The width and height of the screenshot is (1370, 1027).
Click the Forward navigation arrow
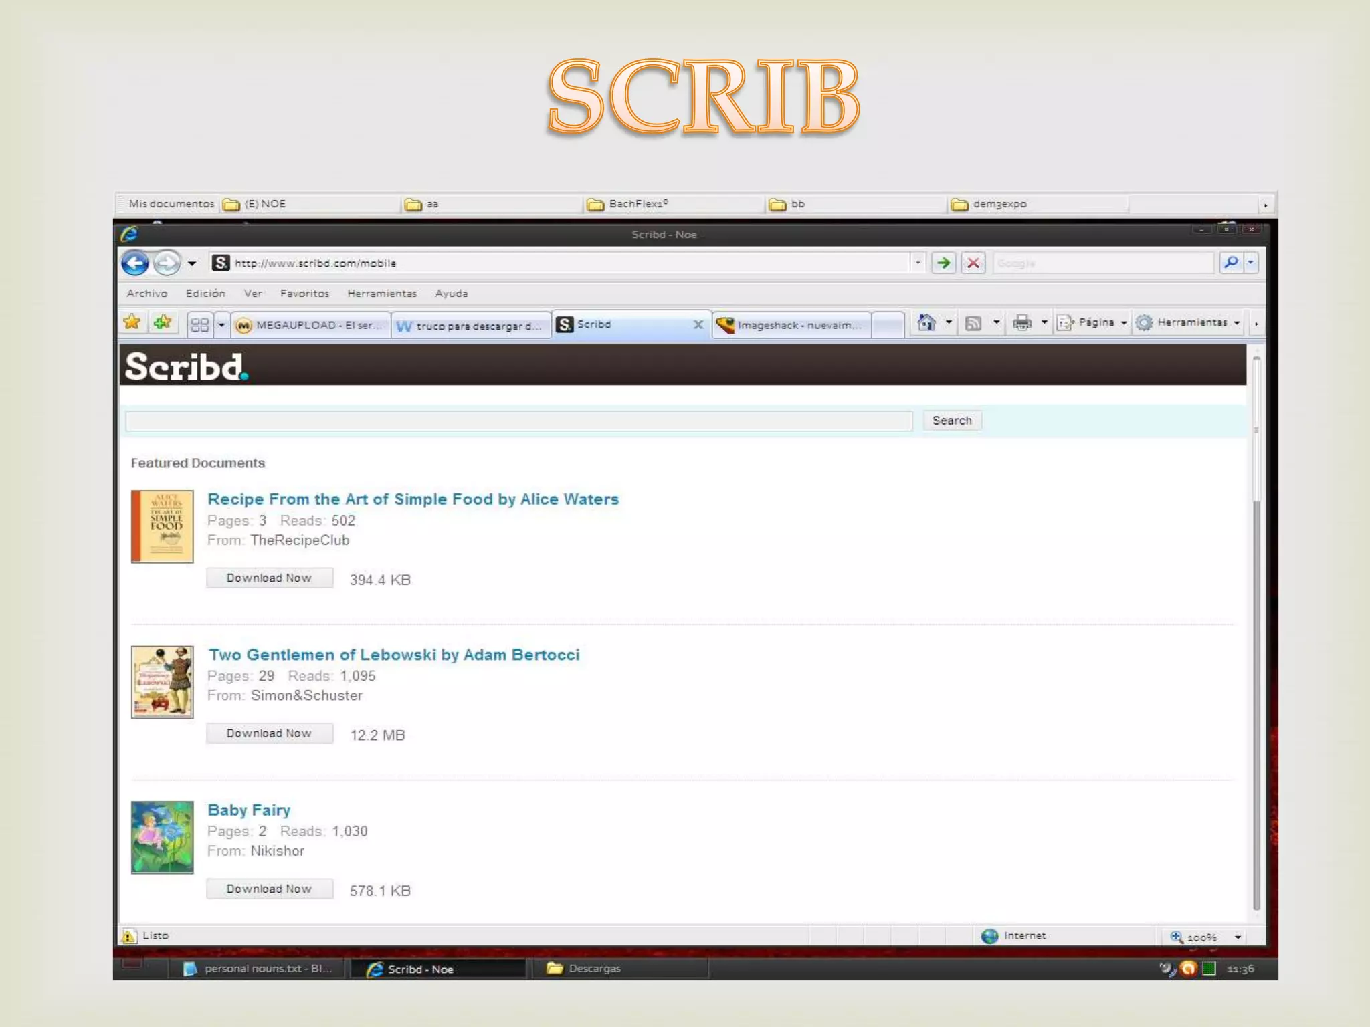(x=167, y=263)
